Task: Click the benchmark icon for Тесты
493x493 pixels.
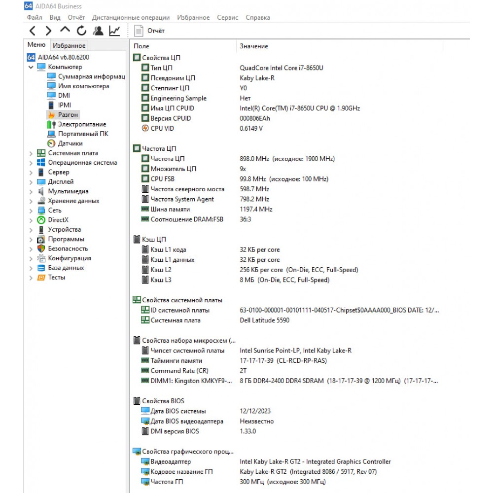Action: click(x=41, y=277)
